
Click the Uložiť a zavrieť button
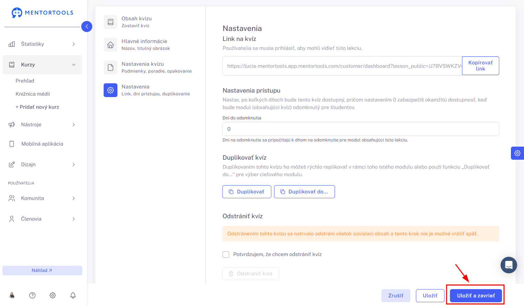tap(476, 296)
